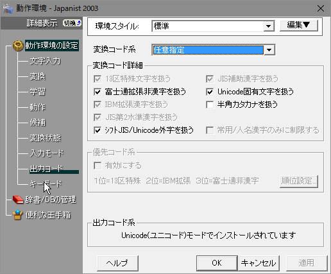
Task: Select 便利な玉手箱 in the tree
Action: point(48,215)
